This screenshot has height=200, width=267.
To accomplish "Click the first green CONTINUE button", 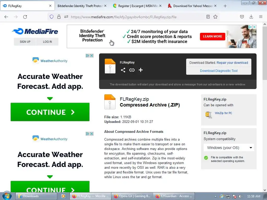I will pyautogui.click(x=50, y=112).
